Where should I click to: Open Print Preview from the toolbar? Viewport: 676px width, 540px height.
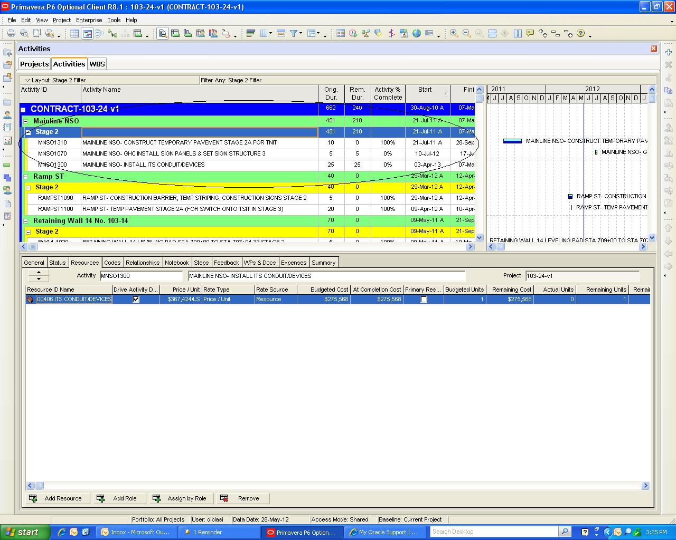point(24,33)
